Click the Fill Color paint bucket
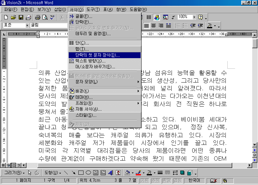The height and width of the screenshot is (185, 258). (x=127, y=173)
